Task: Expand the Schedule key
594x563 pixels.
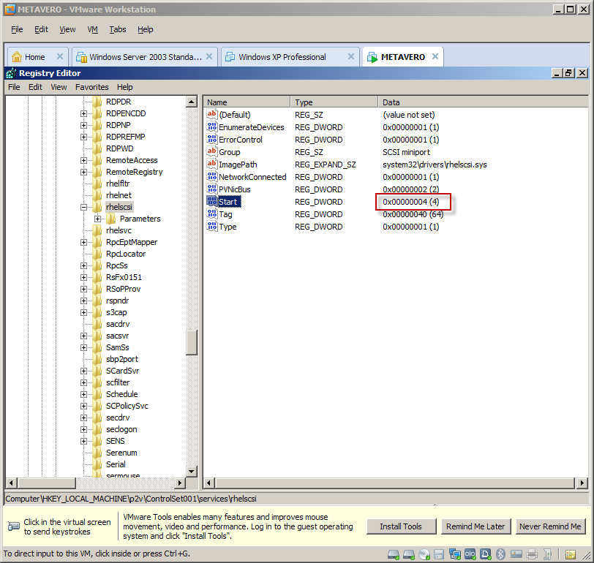Action: 83,395
